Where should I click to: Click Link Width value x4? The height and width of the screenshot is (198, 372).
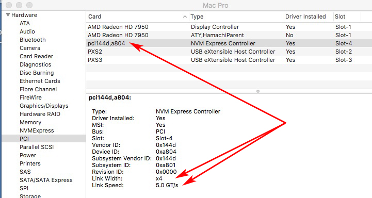(159, 178)
